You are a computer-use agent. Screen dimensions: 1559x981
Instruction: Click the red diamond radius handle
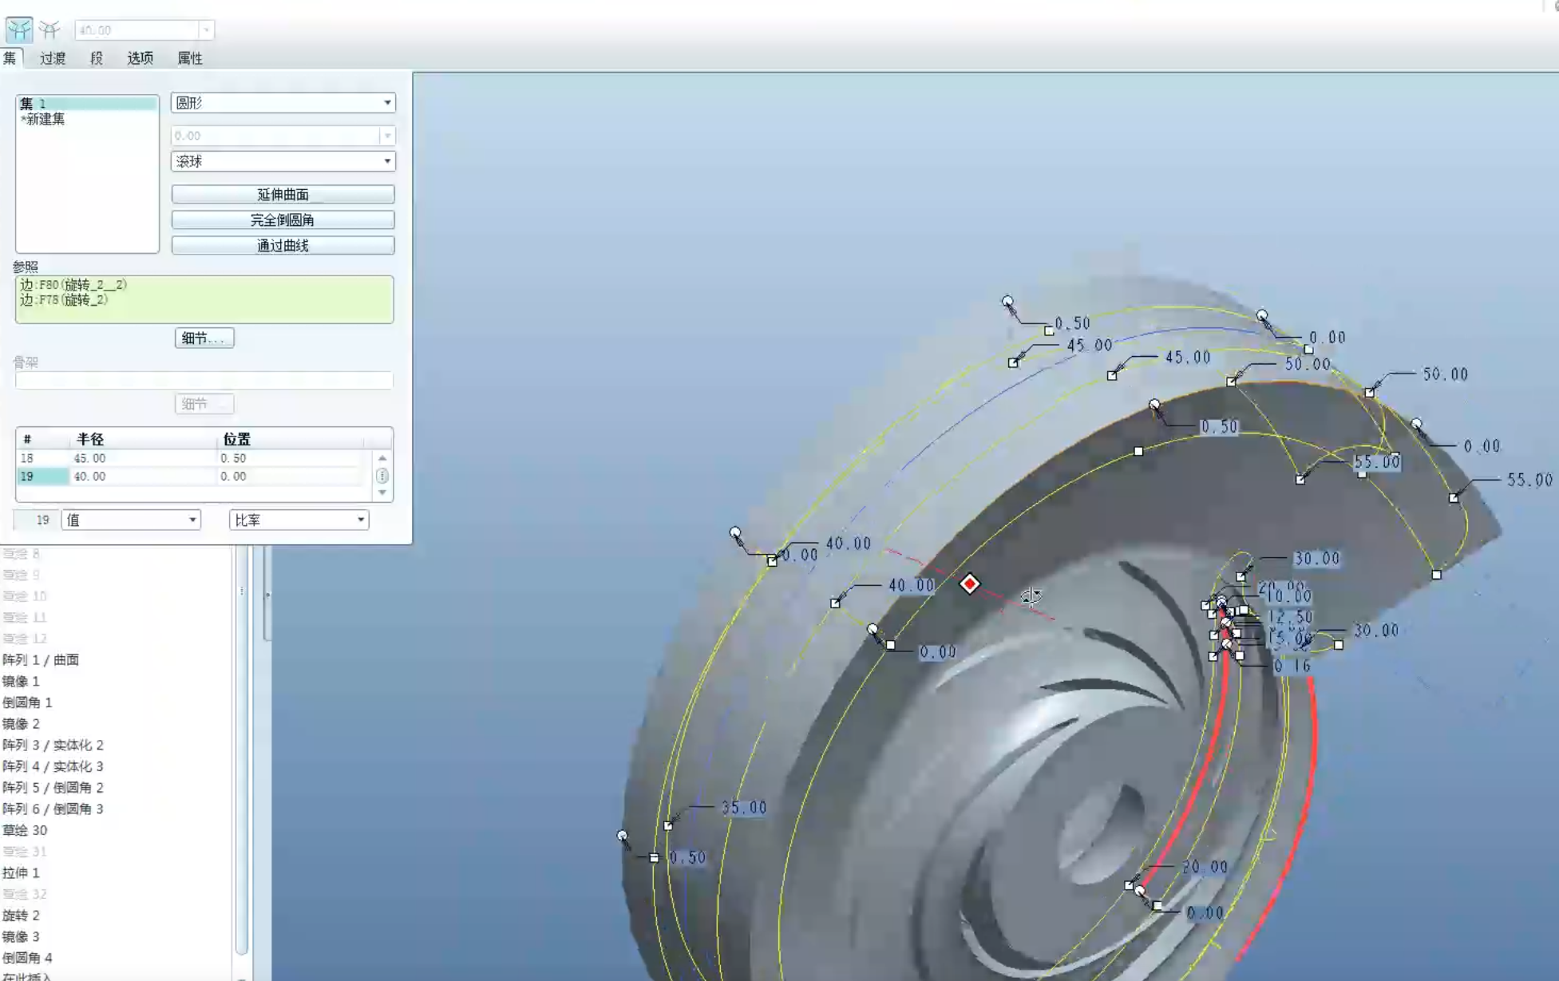969,584
